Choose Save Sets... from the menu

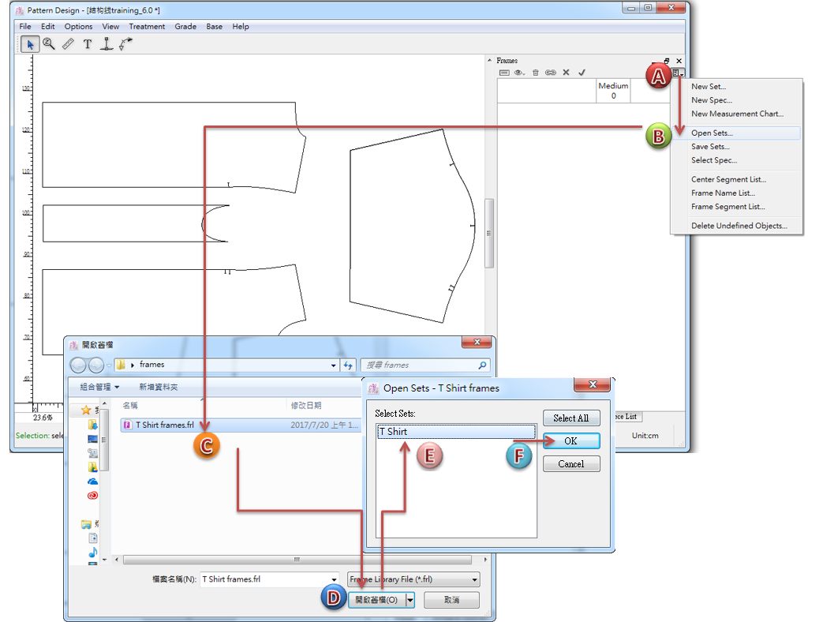coord(710,147)
